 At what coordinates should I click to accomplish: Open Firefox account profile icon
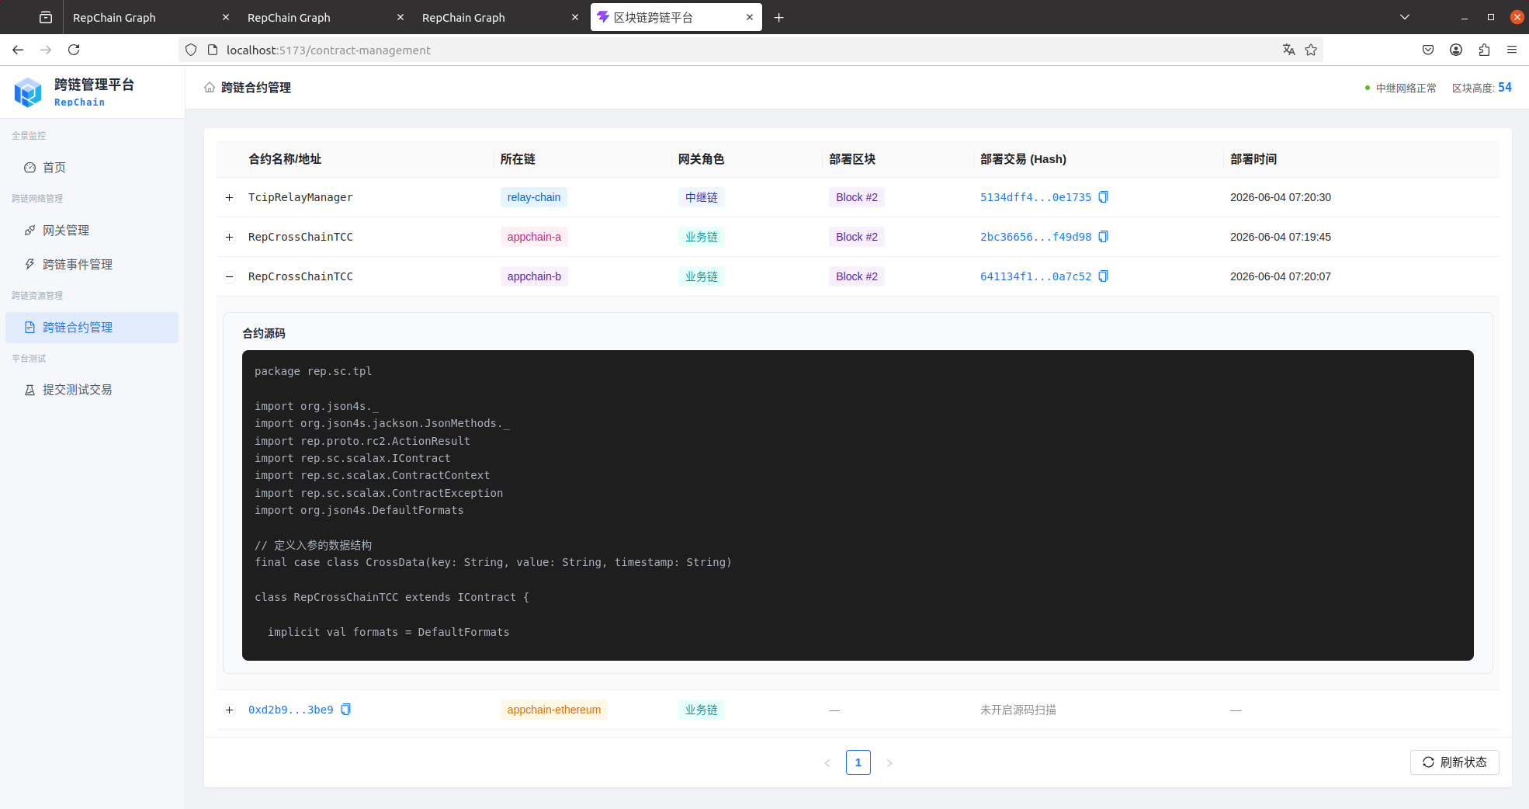click(x=1456, y=50)
